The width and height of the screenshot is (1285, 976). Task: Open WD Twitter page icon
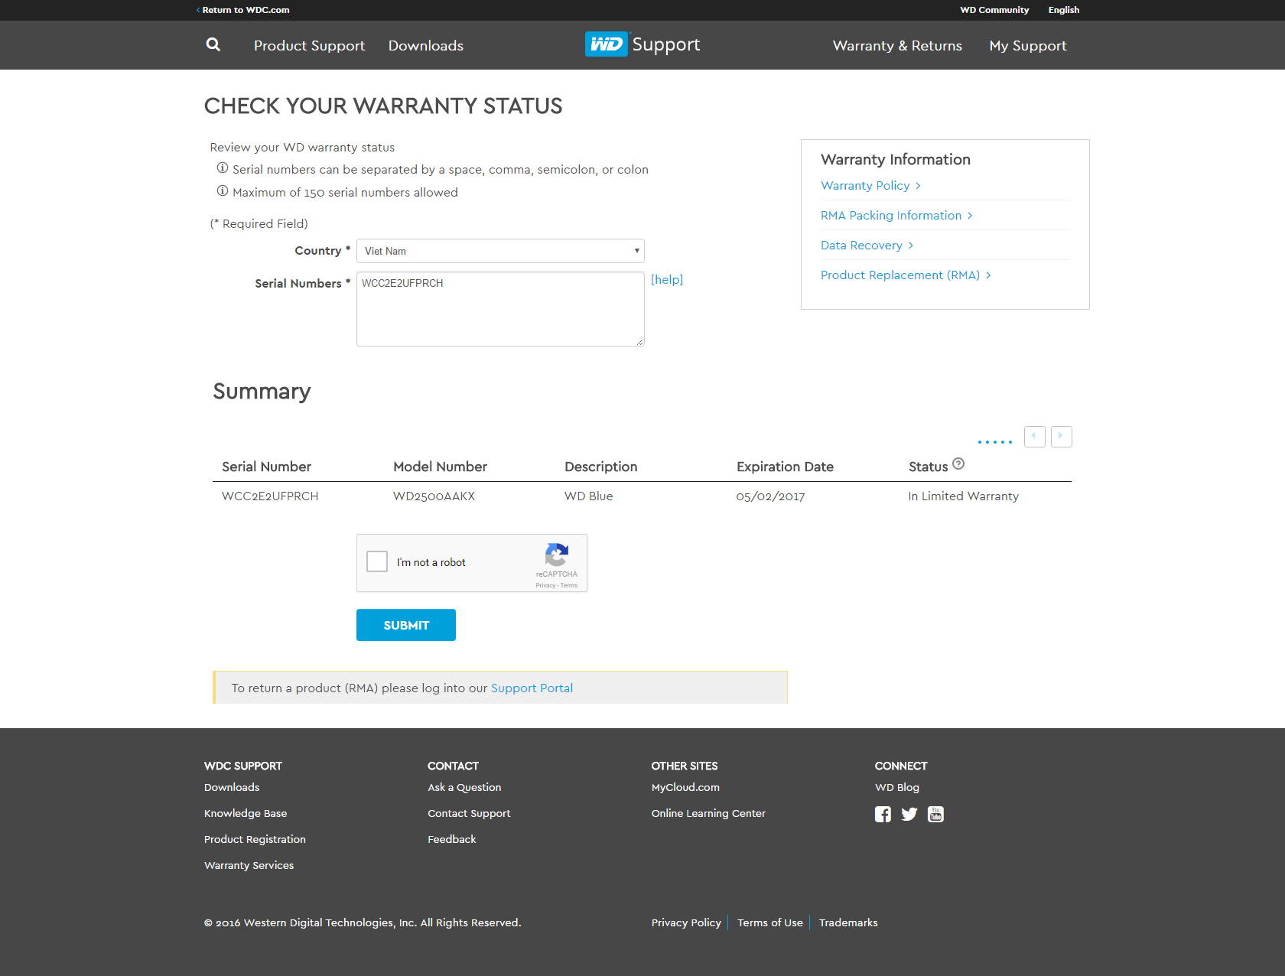tap(909, 815)
